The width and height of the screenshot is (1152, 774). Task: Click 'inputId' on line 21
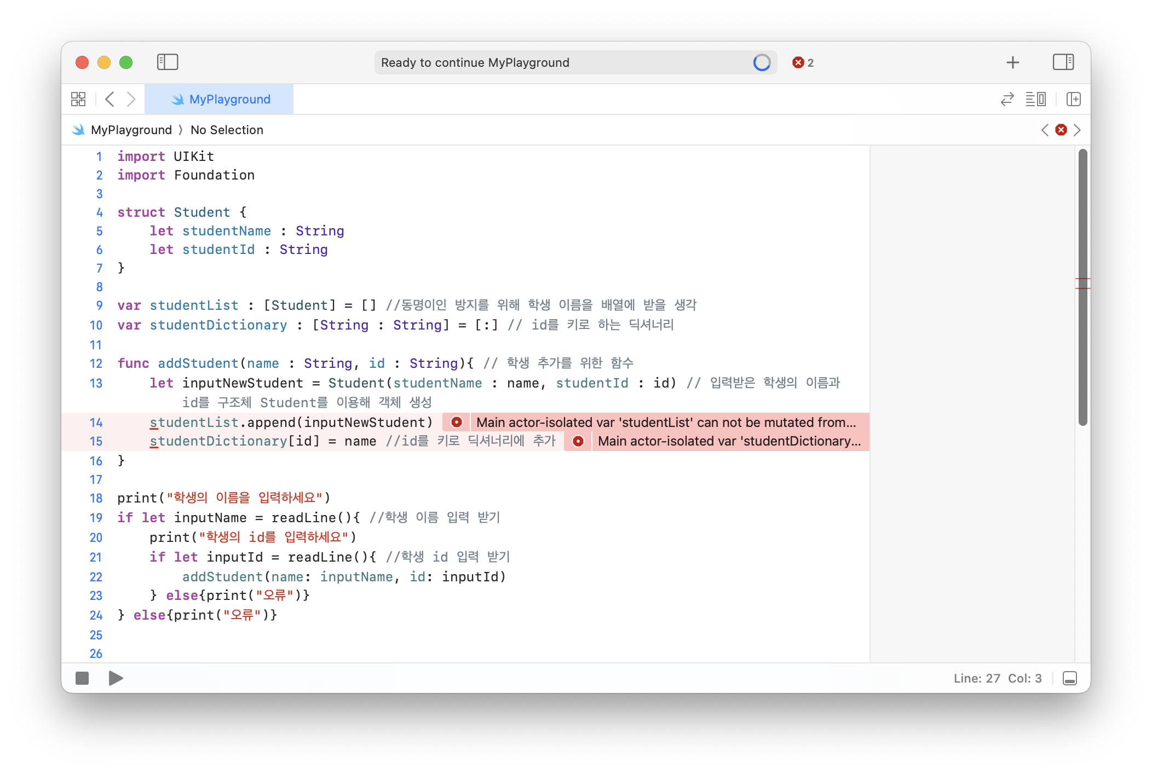[235, 557]
